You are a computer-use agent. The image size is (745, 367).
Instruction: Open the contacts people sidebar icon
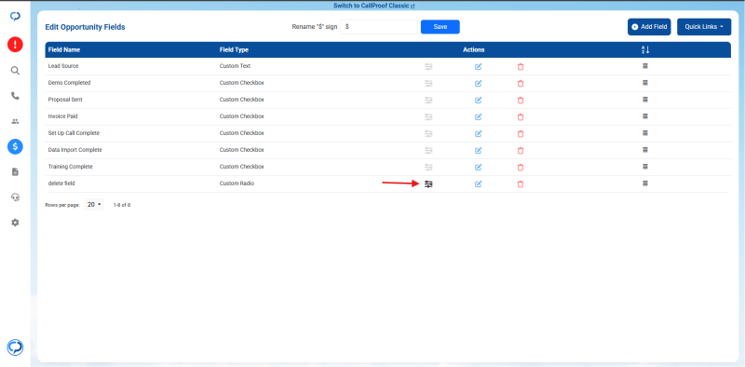point(15,121)
